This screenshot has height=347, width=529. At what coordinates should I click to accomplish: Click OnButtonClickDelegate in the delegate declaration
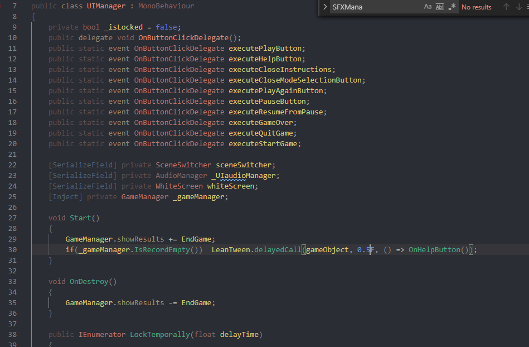point(183,38)
